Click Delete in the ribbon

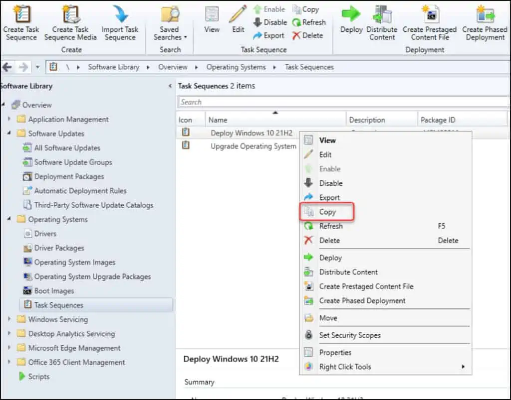click(307, 35)
